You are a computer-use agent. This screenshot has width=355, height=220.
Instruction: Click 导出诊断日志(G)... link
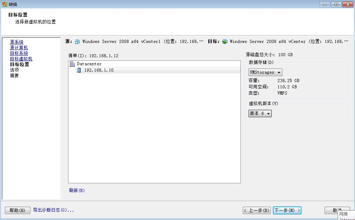click(53, 210)
